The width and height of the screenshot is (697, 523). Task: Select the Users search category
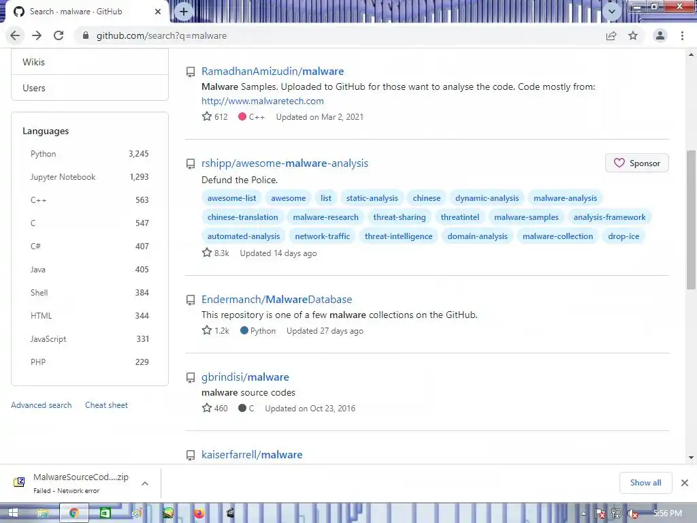(x=90, y=88)
